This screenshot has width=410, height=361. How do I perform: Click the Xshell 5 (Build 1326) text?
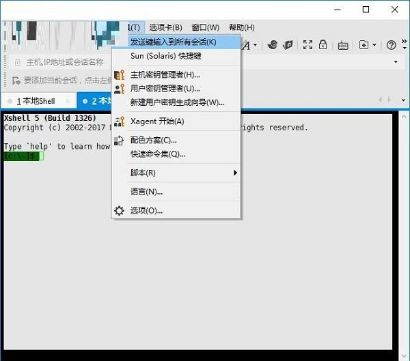[x=50, y=118]
